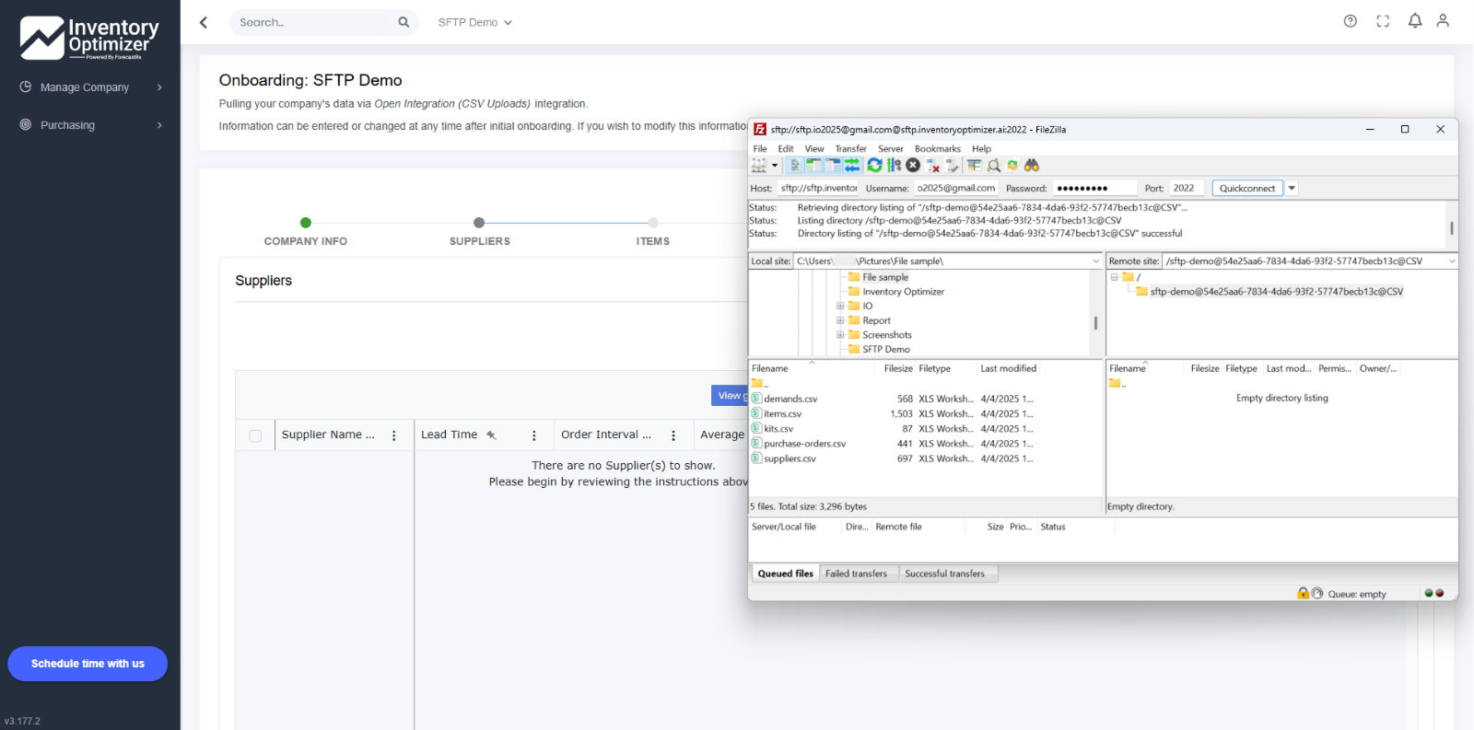Toggle synchronized browsing icon
The width and height of the screenshot is (1474, 730).
click(1012, 166)
